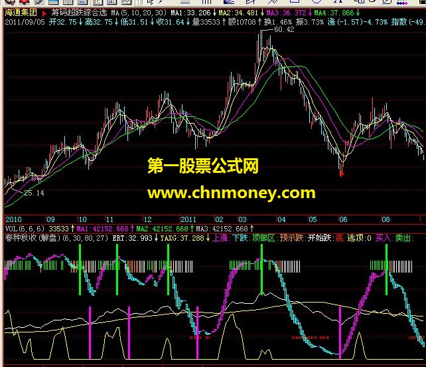The width and height of the screenshot is (426, 367).
Task: Click the low price label 25.14
Action: click(x=34, y=193)
